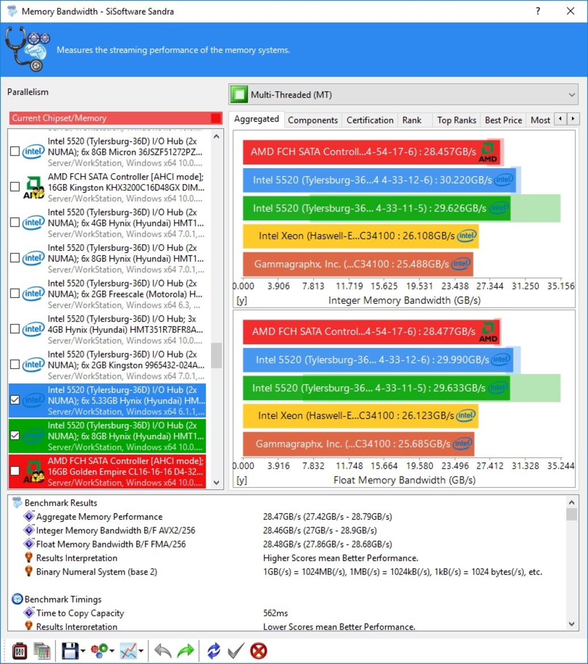Click the colored gears options icon

tap(99, 651)
